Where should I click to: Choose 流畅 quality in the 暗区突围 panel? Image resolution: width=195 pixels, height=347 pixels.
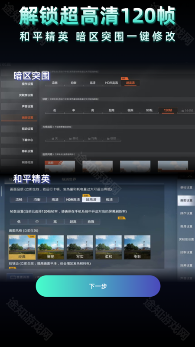click(55, 83)
